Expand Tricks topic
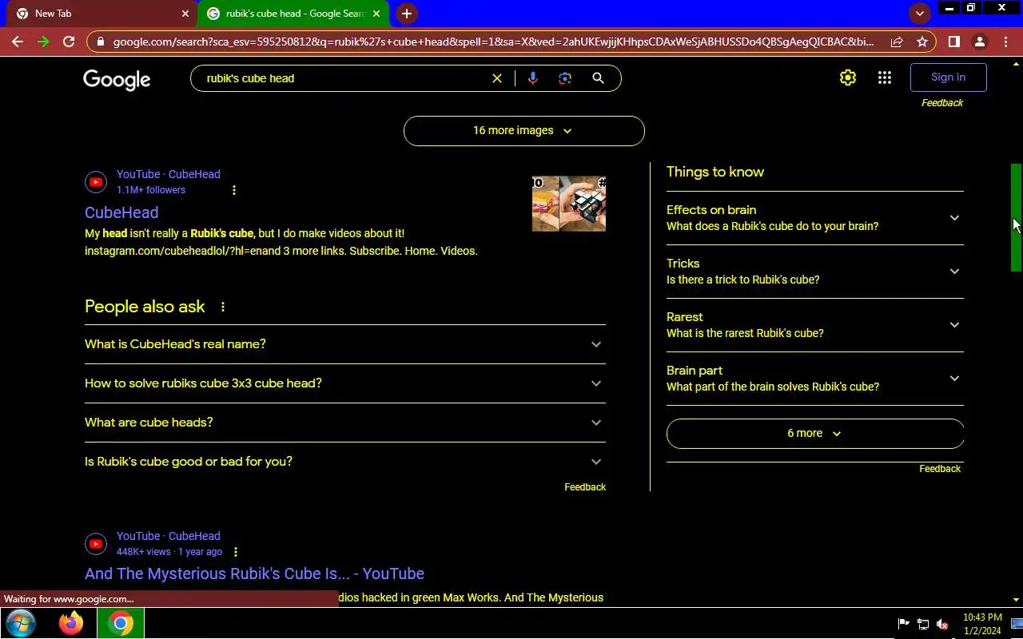The image size is (1023, 639). 815,272
